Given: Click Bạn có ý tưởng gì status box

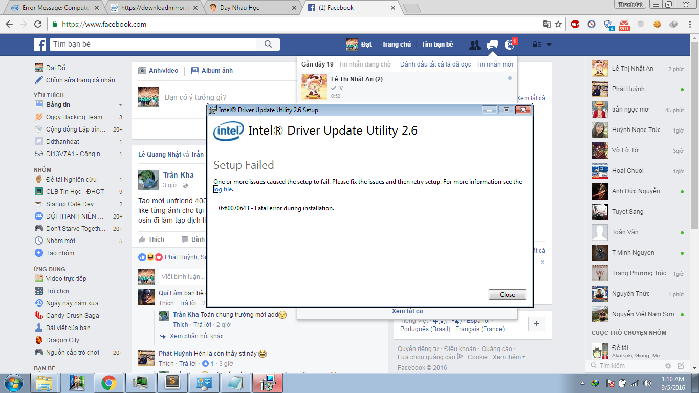Looking at the screenshot, I should (195, 97).
